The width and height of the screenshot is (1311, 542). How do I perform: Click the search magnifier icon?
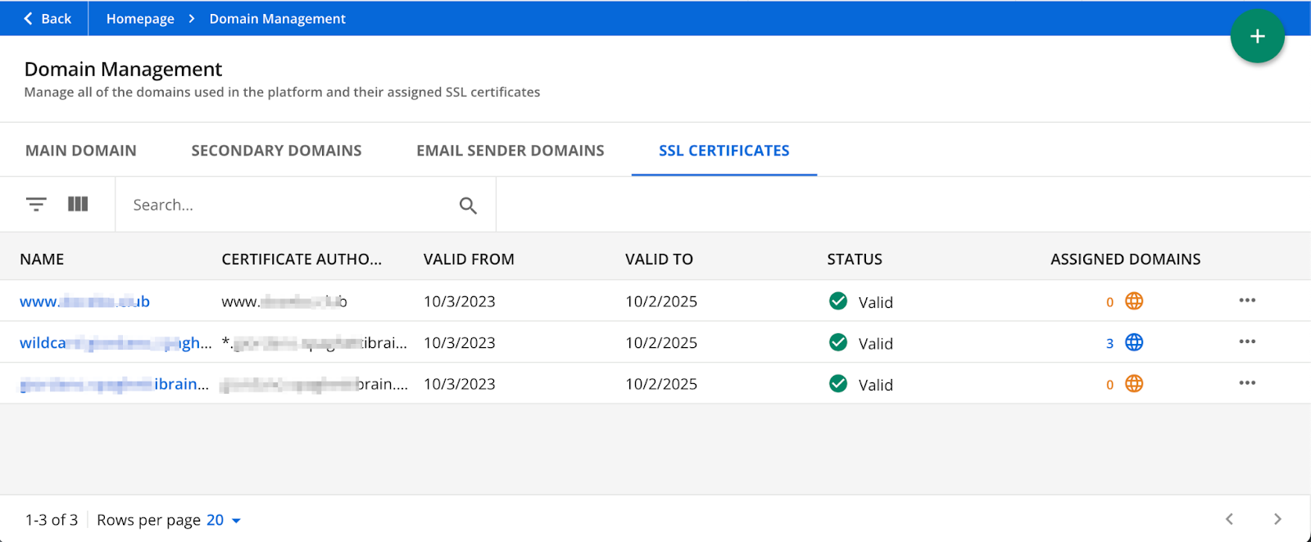pos(468,206)
